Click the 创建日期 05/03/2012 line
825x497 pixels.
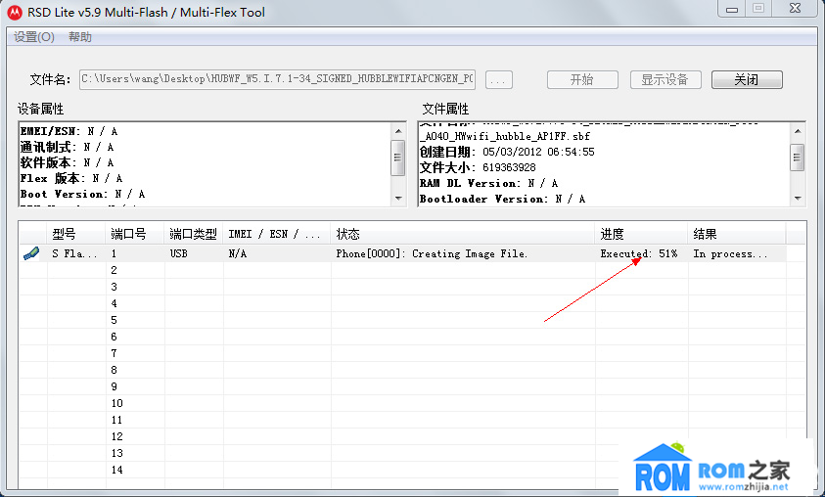pyautogui.click(x=507, y=152)
